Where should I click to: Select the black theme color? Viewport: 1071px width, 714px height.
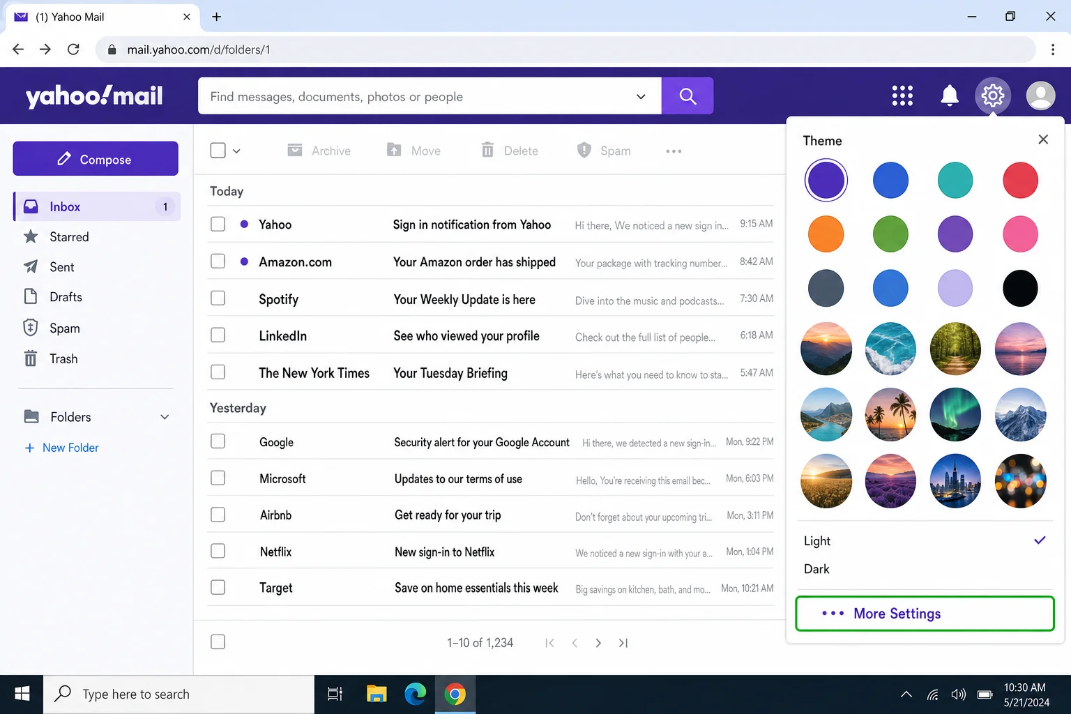[x=1020, y=288]
